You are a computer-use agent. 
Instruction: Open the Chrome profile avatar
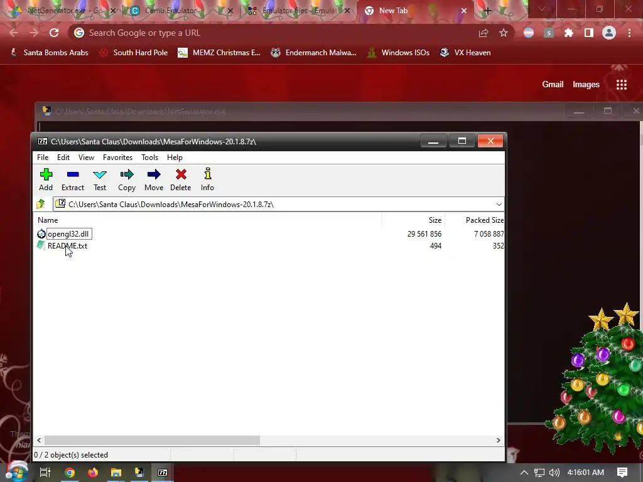pos(609,33)
